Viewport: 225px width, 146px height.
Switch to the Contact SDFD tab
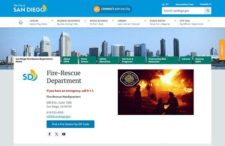(x=202, y=60)
